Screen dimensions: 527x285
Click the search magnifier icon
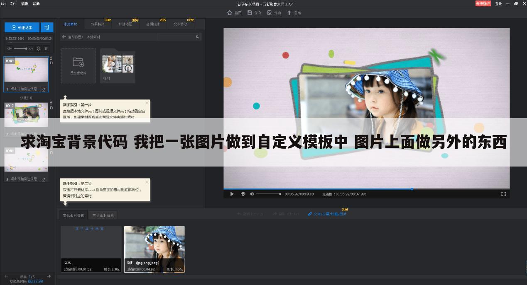[198, 37]
